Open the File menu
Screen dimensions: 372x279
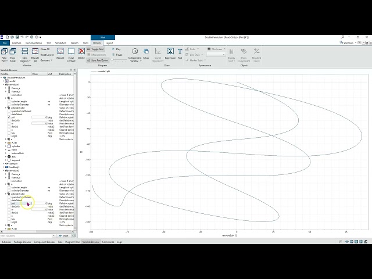coord(5,43)
